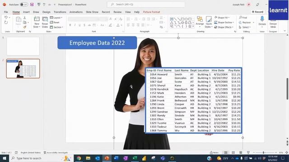Open the Shape Effects dropdown

[224, 27]
